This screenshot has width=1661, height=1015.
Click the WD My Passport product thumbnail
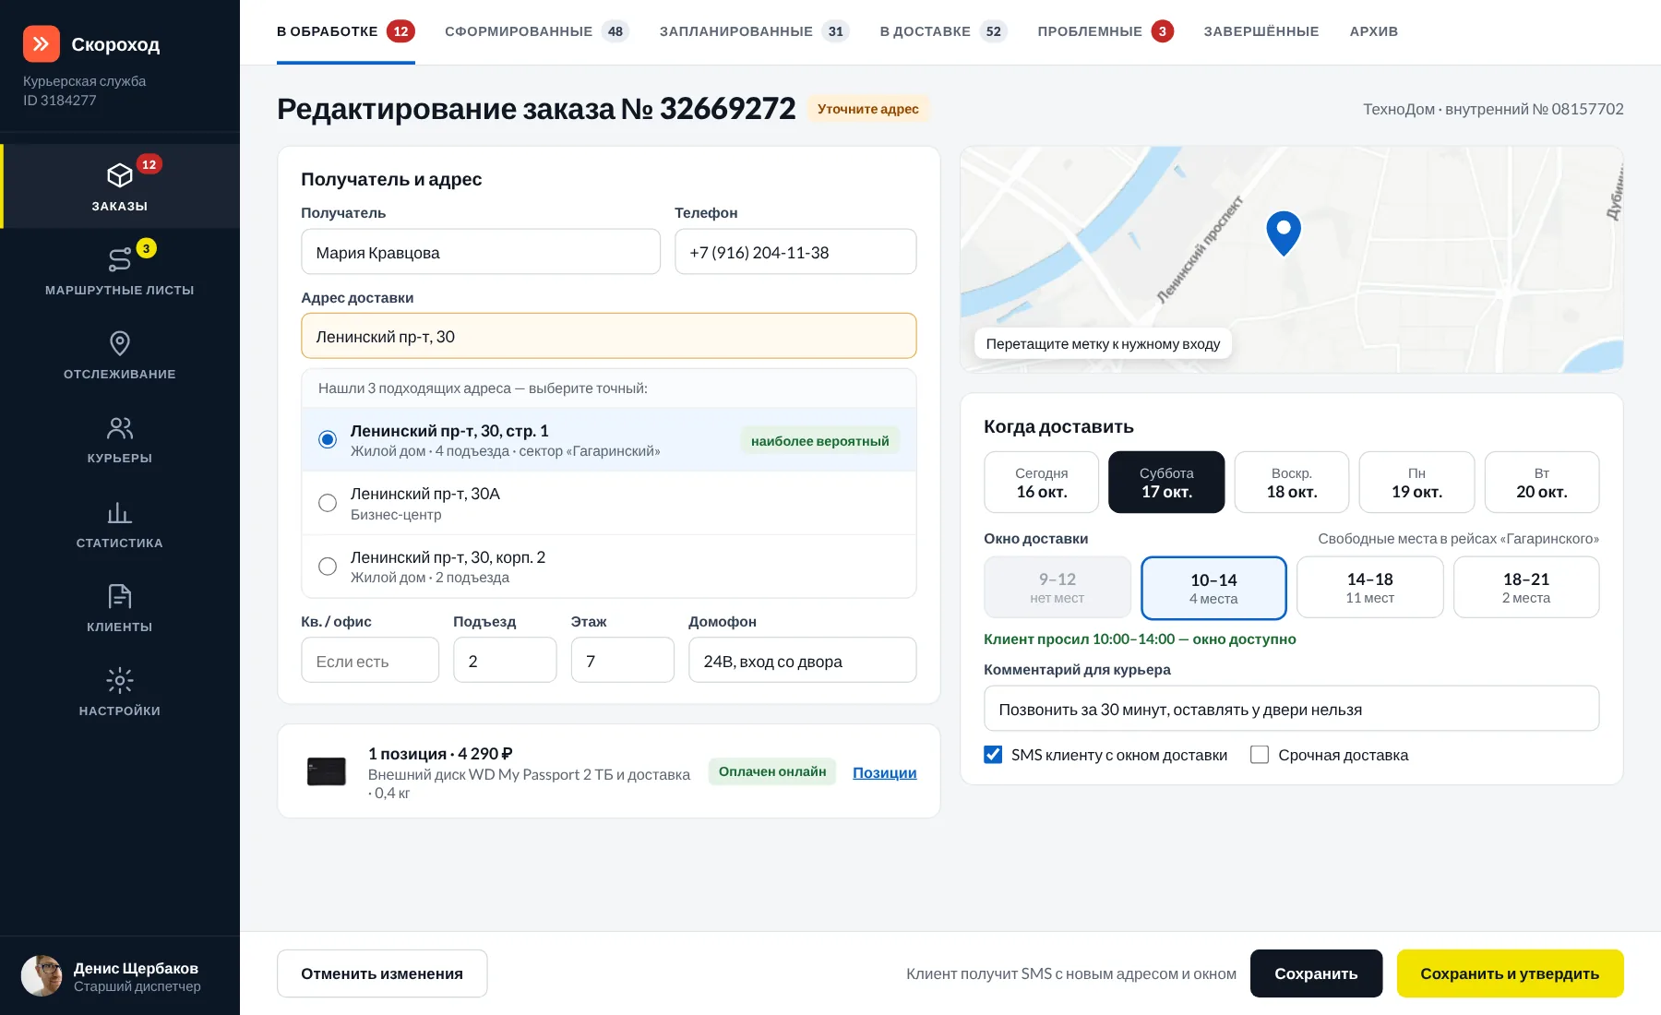(327, 771)
